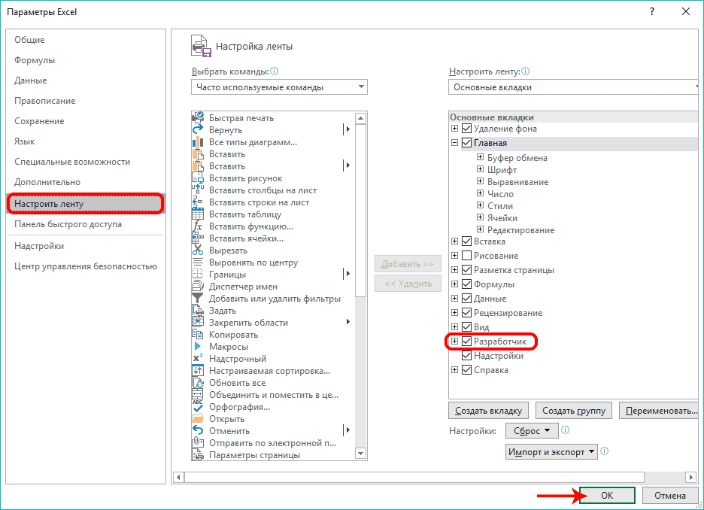Uncheck the Формулы tab checkbox

point(466,284)
